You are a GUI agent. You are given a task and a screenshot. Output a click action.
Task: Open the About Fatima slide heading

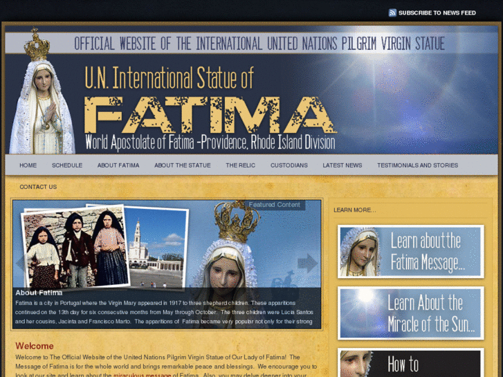39,293
